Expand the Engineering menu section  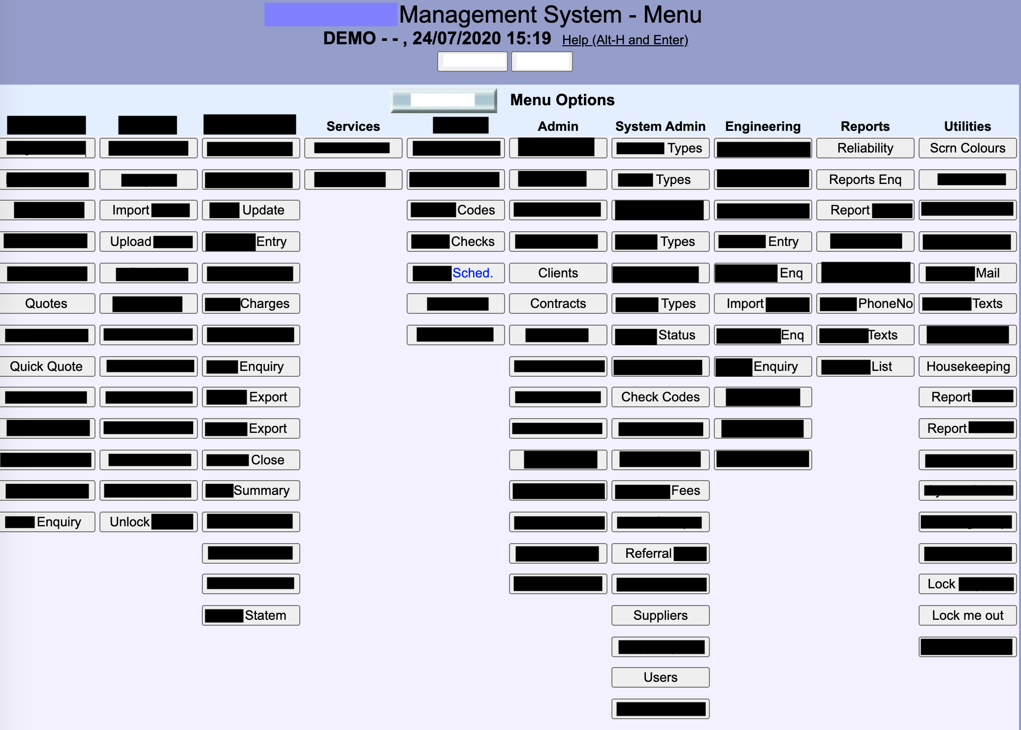tap(762, 126)
